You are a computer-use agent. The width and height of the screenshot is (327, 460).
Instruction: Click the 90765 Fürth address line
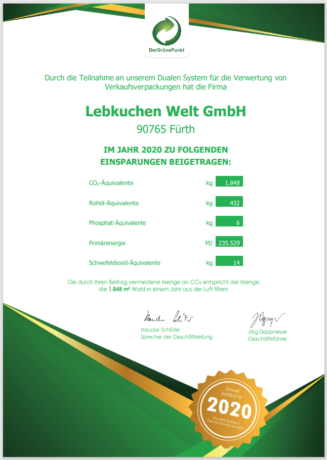click(x=166, y=129)
